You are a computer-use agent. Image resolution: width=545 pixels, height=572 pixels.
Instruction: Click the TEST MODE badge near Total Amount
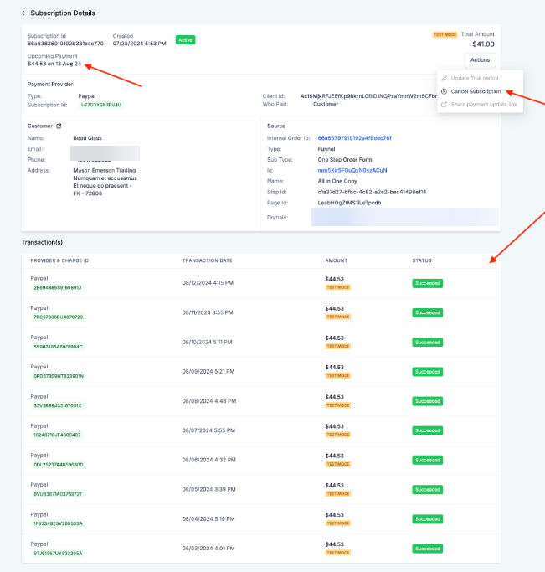(444, 35)
